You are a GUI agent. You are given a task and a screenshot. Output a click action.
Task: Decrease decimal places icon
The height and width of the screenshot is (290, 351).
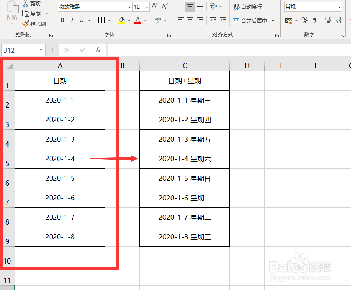pyautogui.click(x=338, y=20)
